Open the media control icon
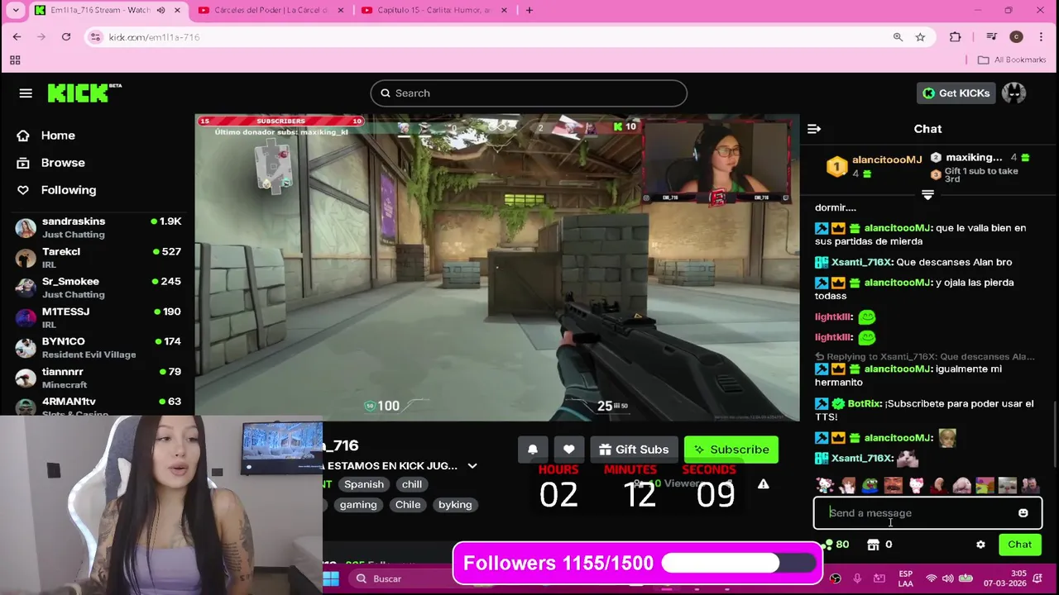This screenshot has height=595, width=1059. coord(992,37)
